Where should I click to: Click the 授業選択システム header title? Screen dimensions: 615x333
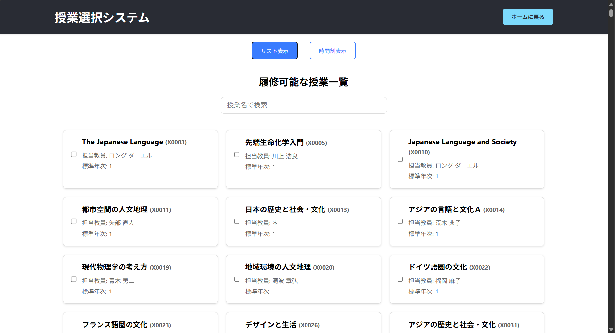[x=102, y=17]
